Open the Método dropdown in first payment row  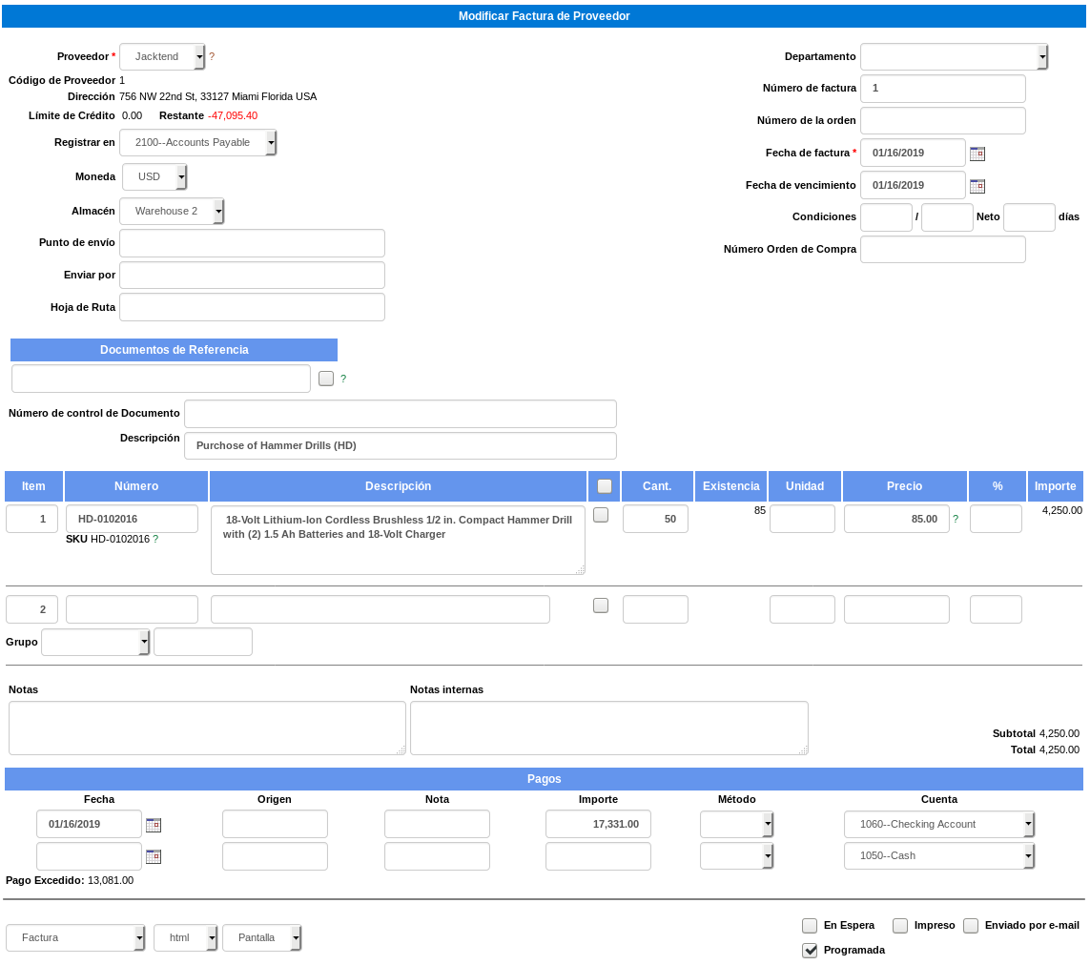tap(736, 825)
